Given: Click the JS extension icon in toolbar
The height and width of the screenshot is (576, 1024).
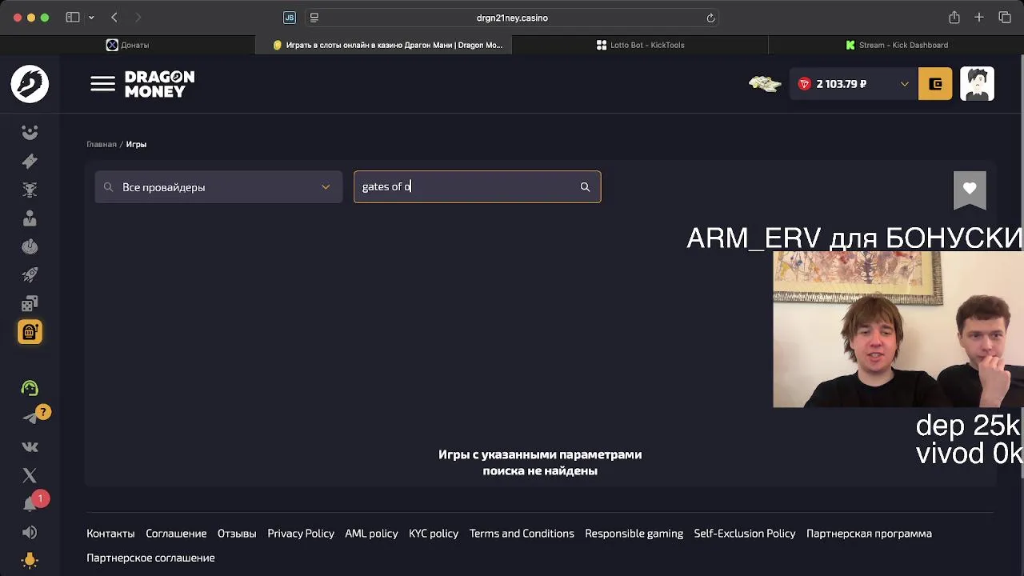Looking at the screenshot, I should tap(290, 18).
